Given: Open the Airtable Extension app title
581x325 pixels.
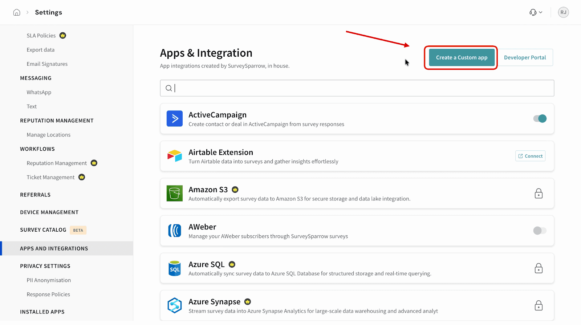Looking at the screenshot, I should pos(221,153).
